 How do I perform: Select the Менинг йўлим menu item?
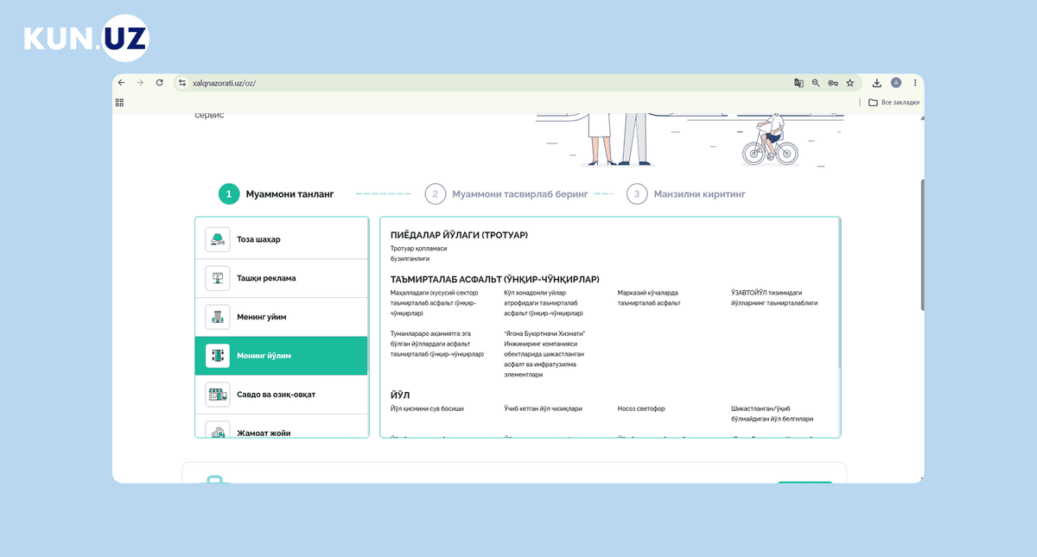pyautogui.click(x=282, y=356)
